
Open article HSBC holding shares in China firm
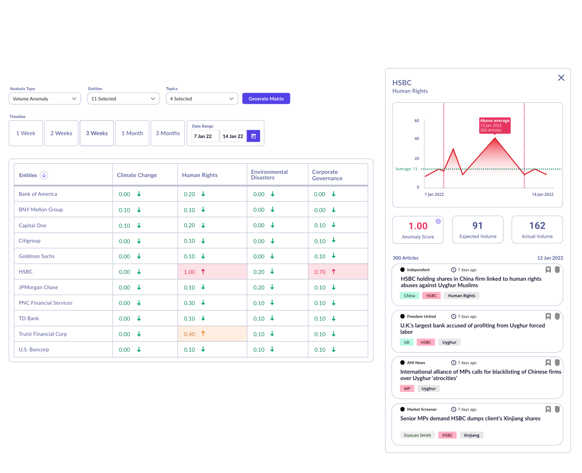471,282
